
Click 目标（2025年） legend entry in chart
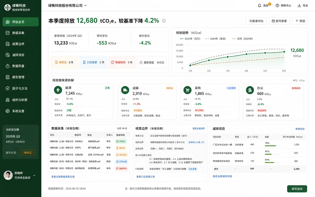[x=242, y=39]
